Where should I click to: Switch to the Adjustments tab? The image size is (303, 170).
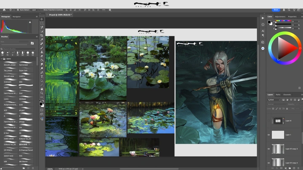[280, 17]
